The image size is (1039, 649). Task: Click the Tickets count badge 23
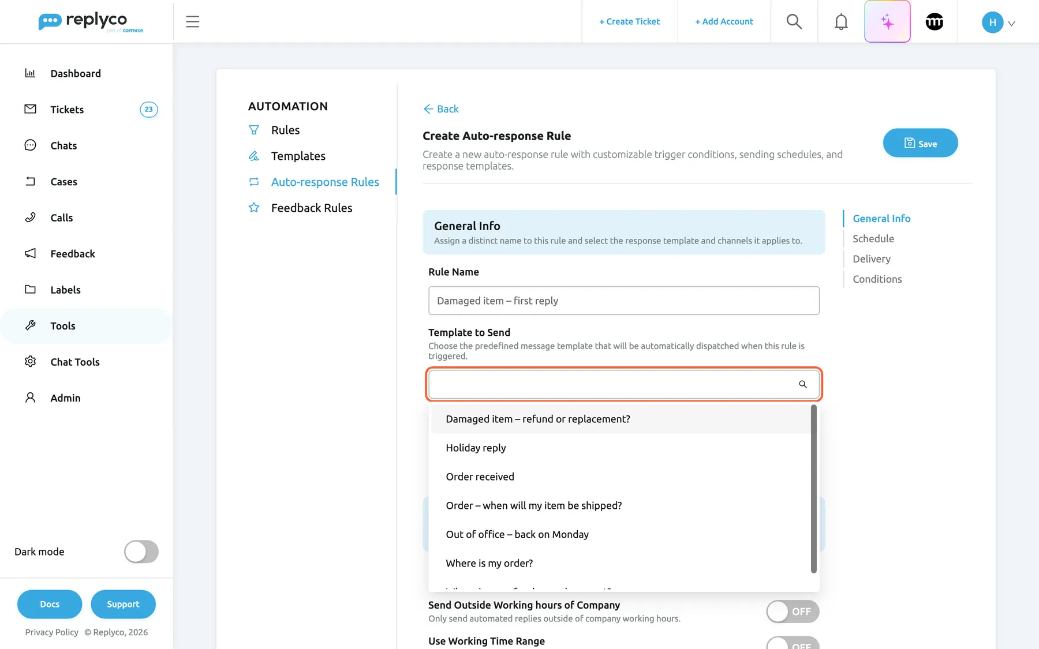coord(149,110)
